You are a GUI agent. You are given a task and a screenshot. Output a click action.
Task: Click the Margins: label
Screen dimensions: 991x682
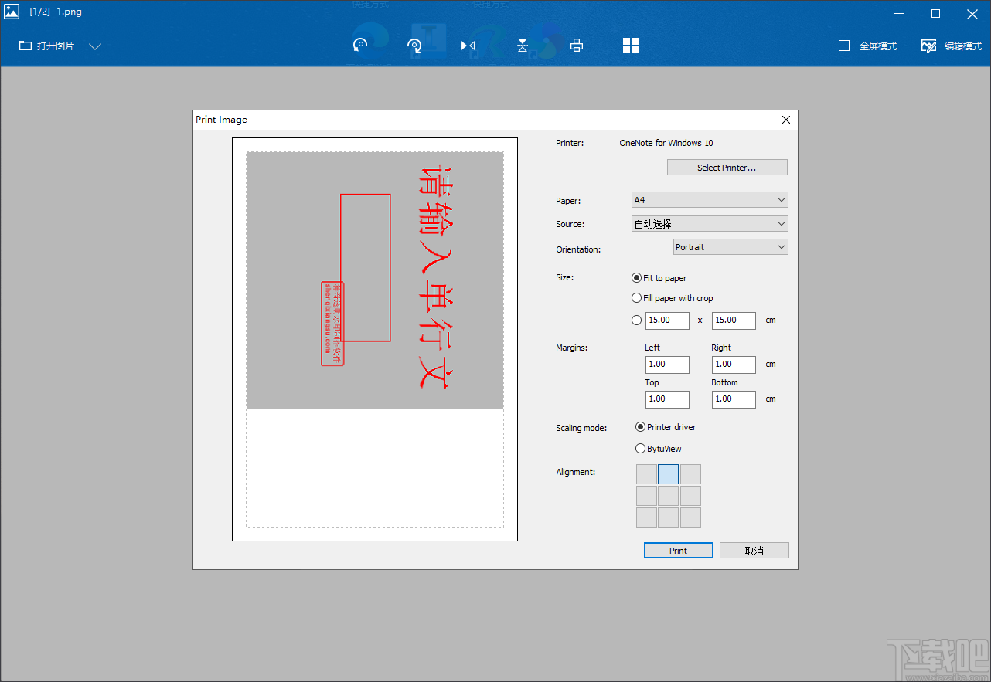click(x=572, y=348)
